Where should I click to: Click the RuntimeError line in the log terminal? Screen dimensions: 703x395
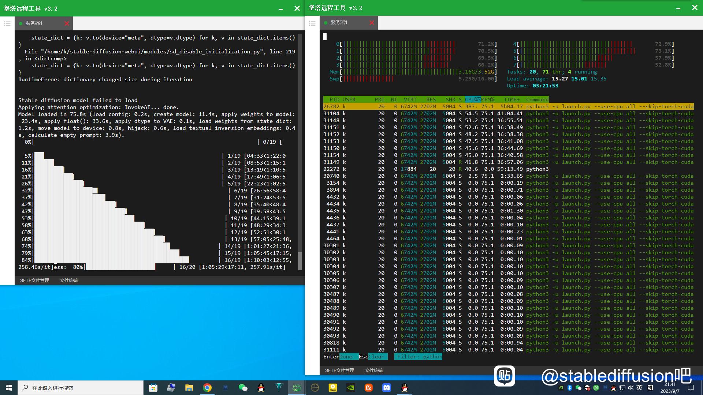(105, 79)
